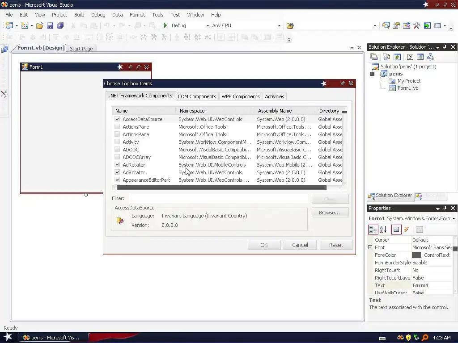Open the auto-hidden Toolbox side tab icon

pyautogui.click(x=4, y=94)
